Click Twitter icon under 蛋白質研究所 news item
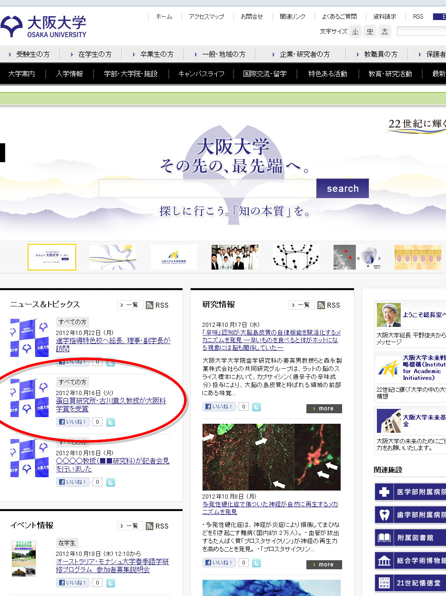446x596 pixels. (111, 422)
